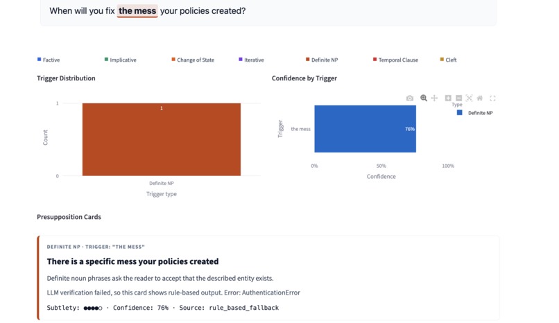This screenshot has height=323, width=559.
Task: Autoscale the Confidence by Trigger chart
Action: pos(469,98)
